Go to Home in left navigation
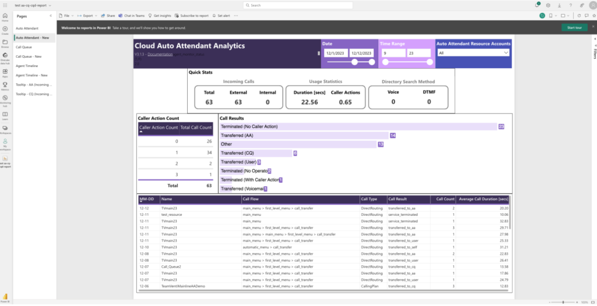 (x=5, y=17)
